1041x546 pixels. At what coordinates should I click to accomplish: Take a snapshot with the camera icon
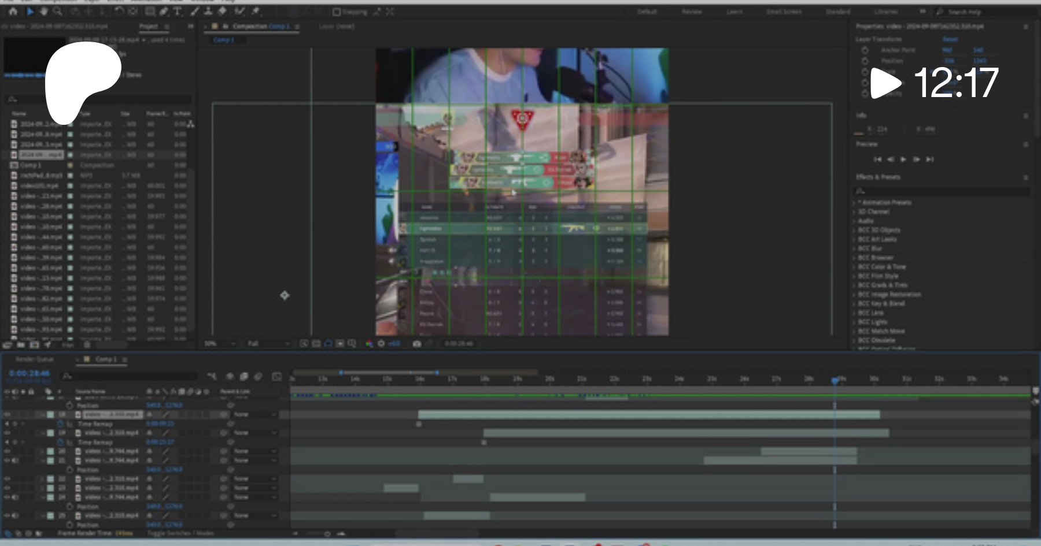click(416, 344)
